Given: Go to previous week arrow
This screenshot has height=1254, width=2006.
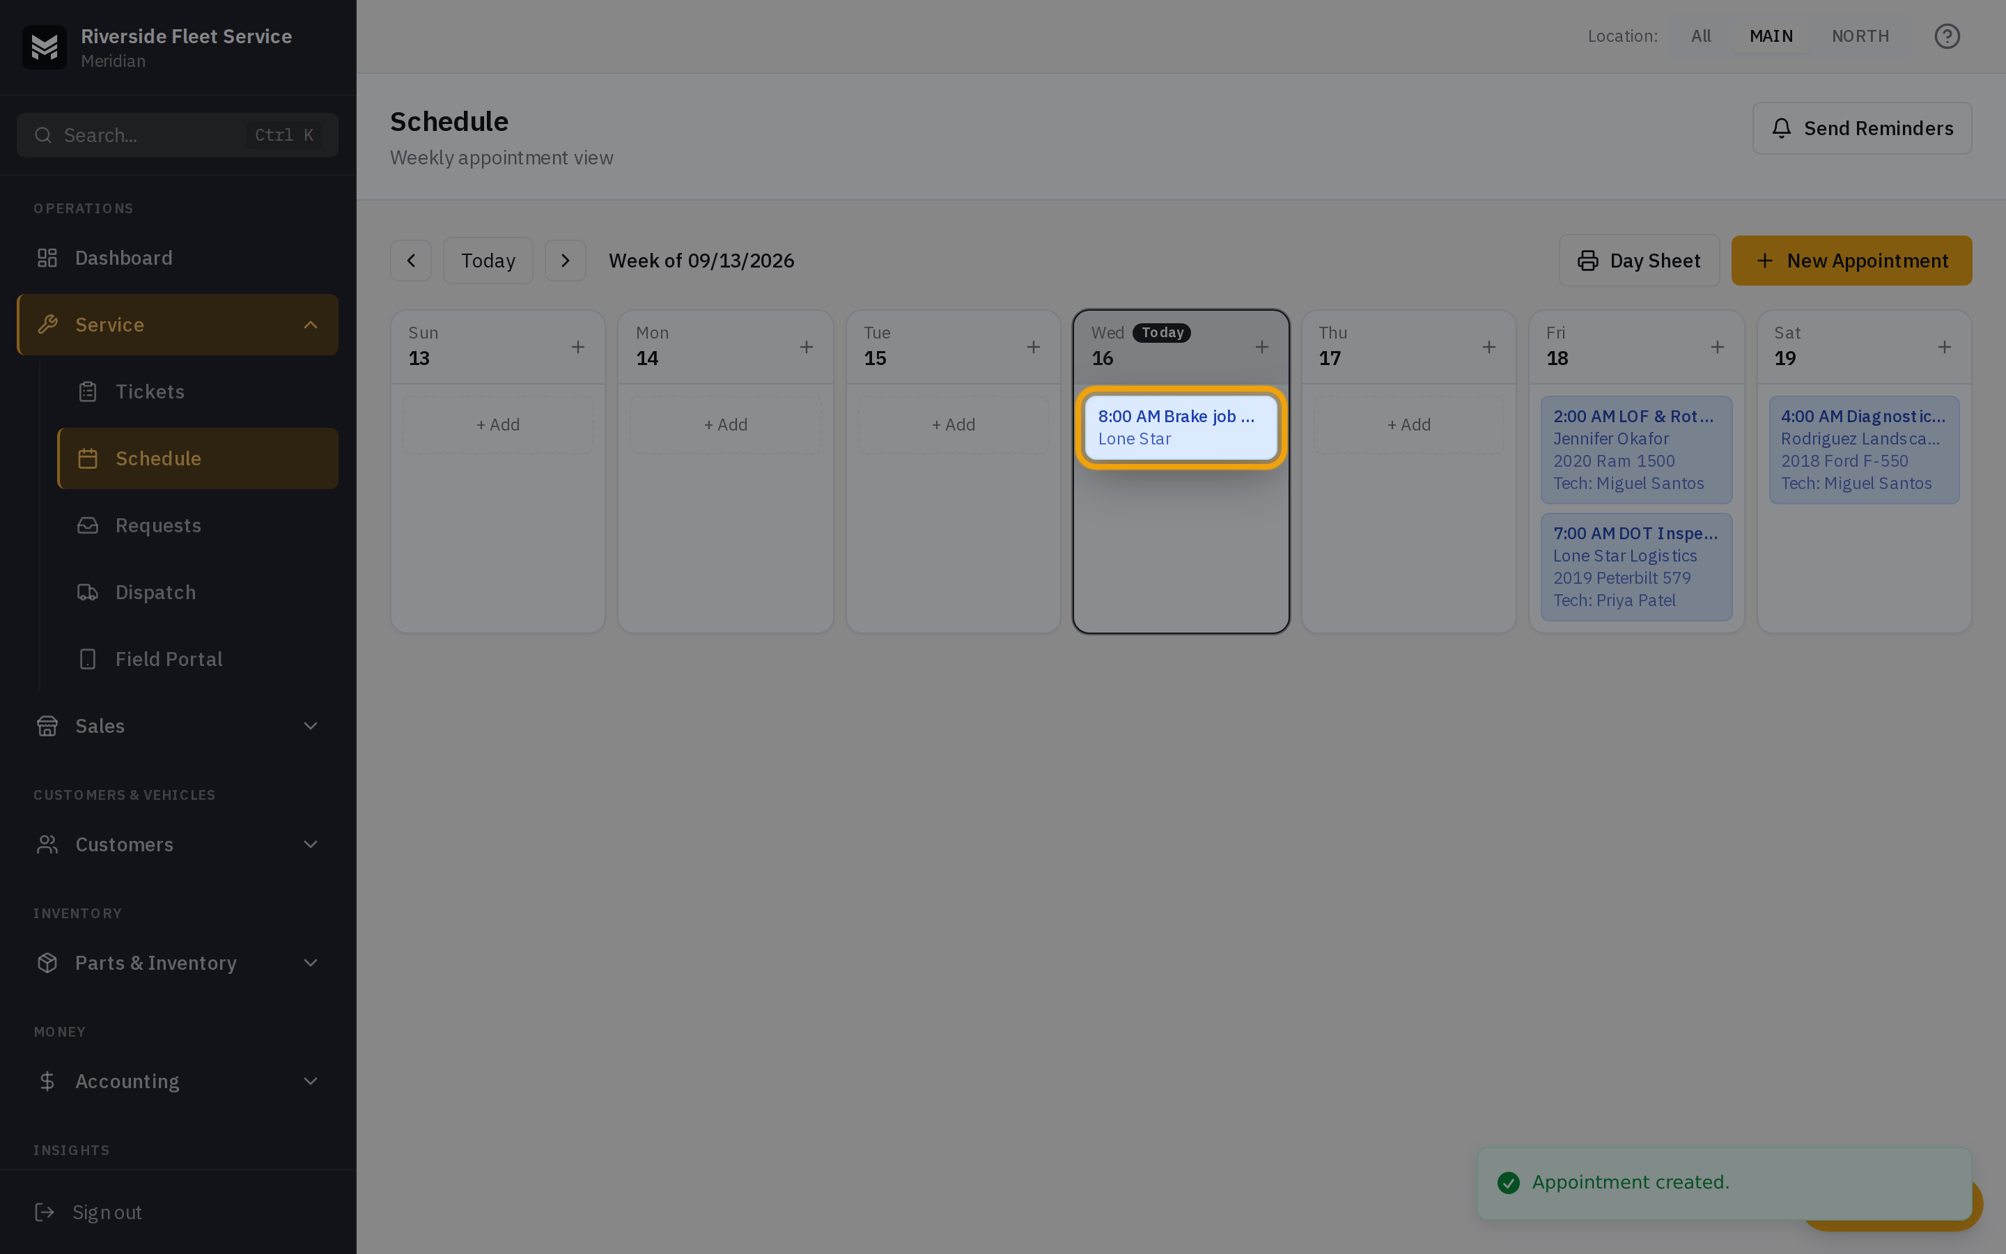Looking at the screenshot, I should point(411,261).
